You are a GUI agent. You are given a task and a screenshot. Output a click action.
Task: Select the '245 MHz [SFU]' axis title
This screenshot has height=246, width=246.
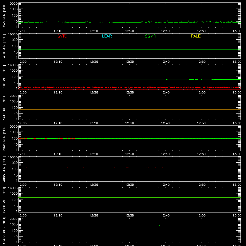coord(4,15)
